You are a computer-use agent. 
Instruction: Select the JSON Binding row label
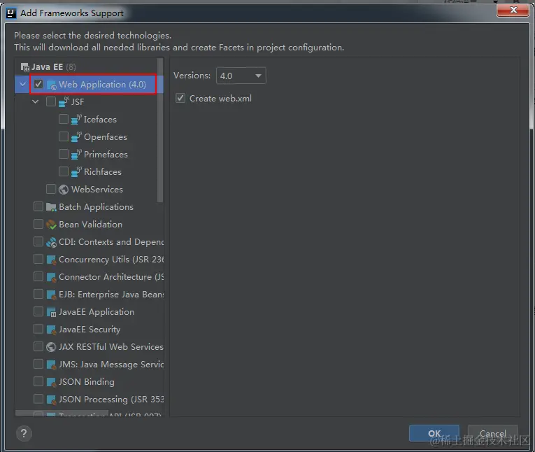(x=86, y=382)
